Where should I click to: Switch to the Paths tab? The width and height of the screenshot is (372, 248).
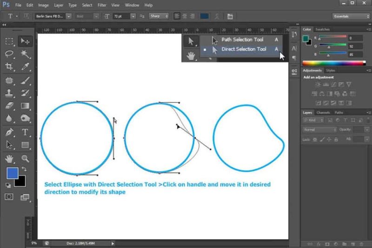click(x=339, y=112)
